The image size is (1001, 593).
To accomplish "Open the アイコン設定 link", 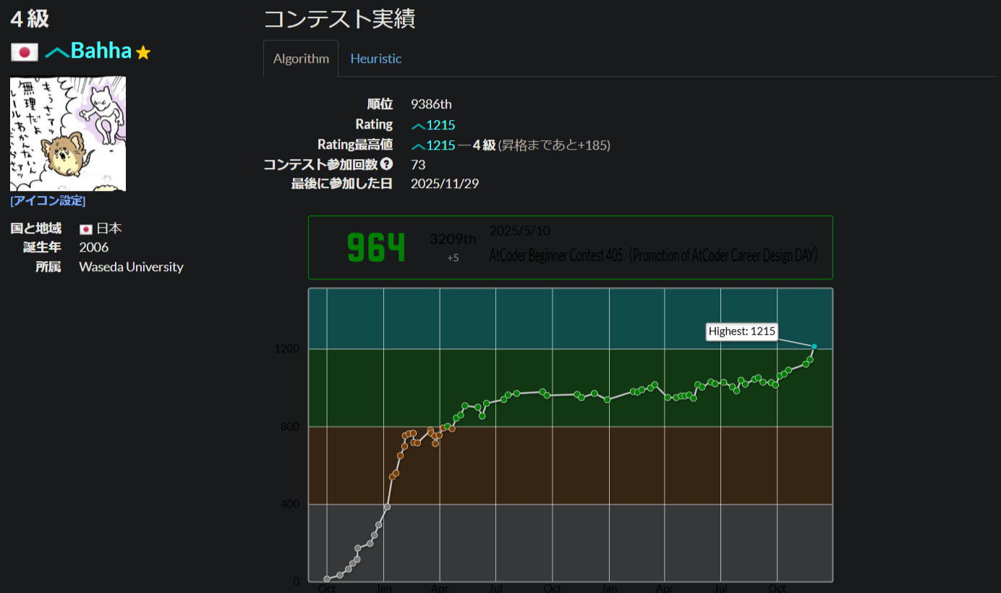I will [x=47, y=200].
